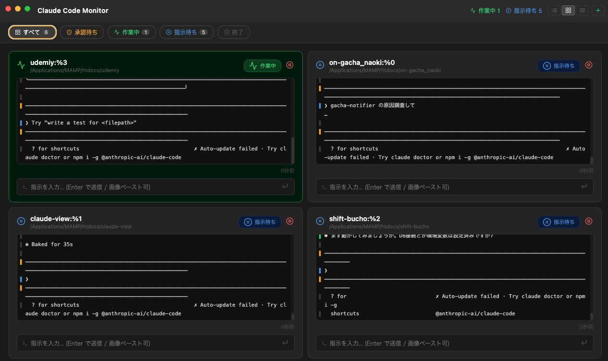The width and height of the screenshot is (608, 361).
Task: Click the green plus add session button
Action: click(x=598, y=10)
